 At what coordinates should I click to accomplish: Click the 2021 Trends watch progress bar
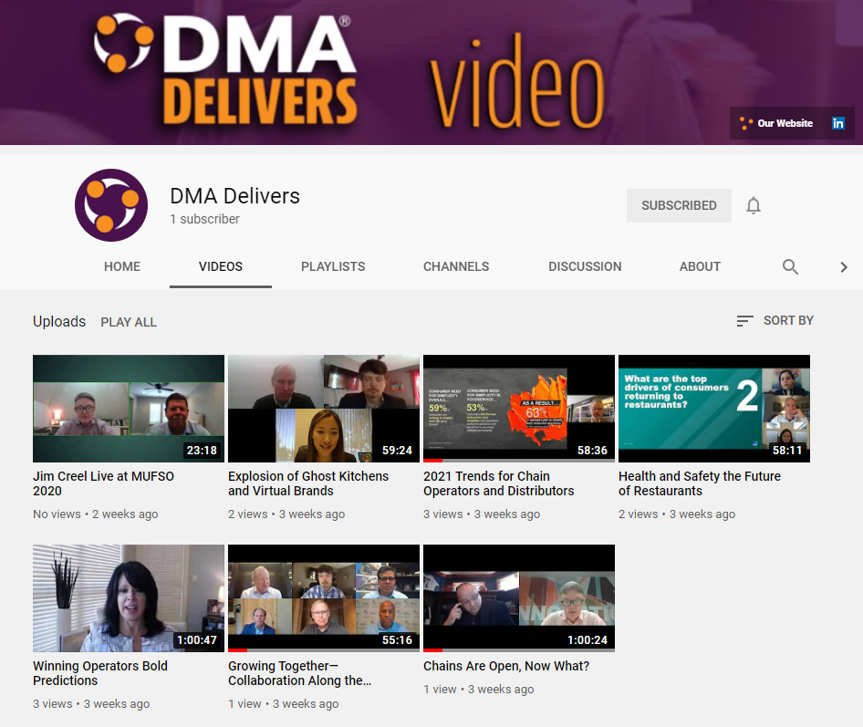[519, 461]
